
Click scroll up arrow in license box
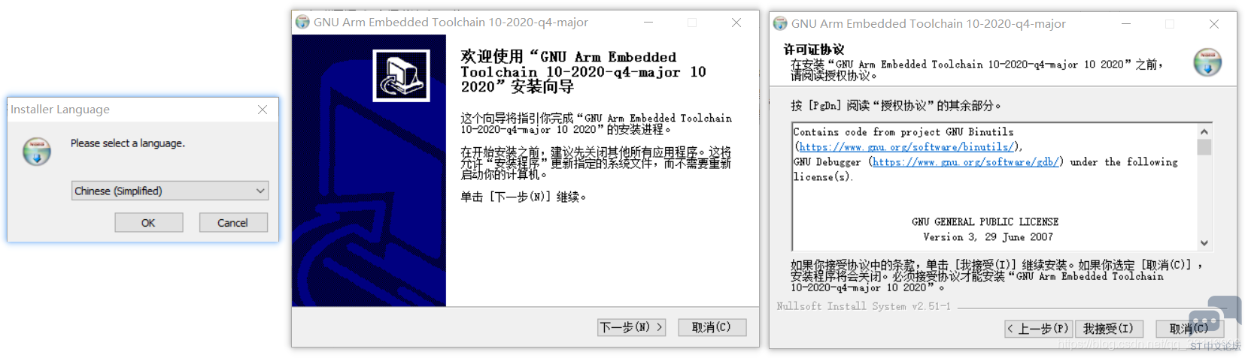click(1204, 131)
